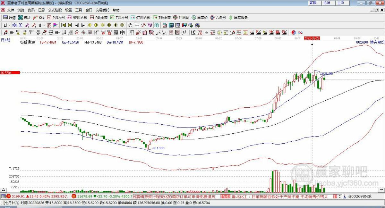The image size is (385, 208).
Task: Open the P四方形 tool
Action: pos(56,18)
